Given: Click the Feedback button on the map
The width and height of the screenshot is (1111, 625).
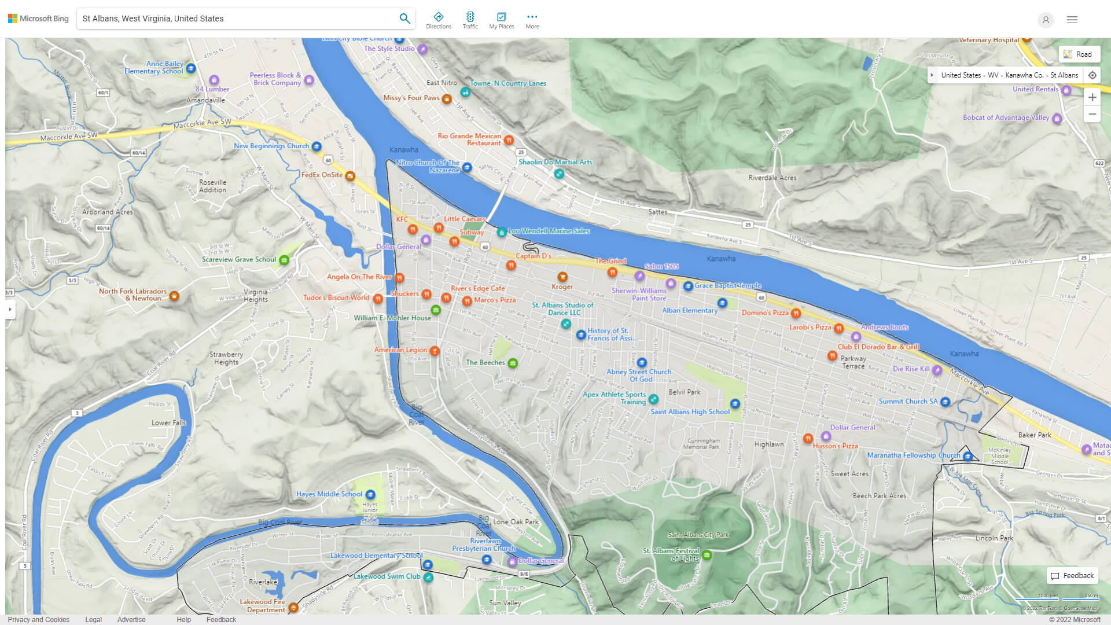Looking at the screenshot, I should [x=1072, y=576].
